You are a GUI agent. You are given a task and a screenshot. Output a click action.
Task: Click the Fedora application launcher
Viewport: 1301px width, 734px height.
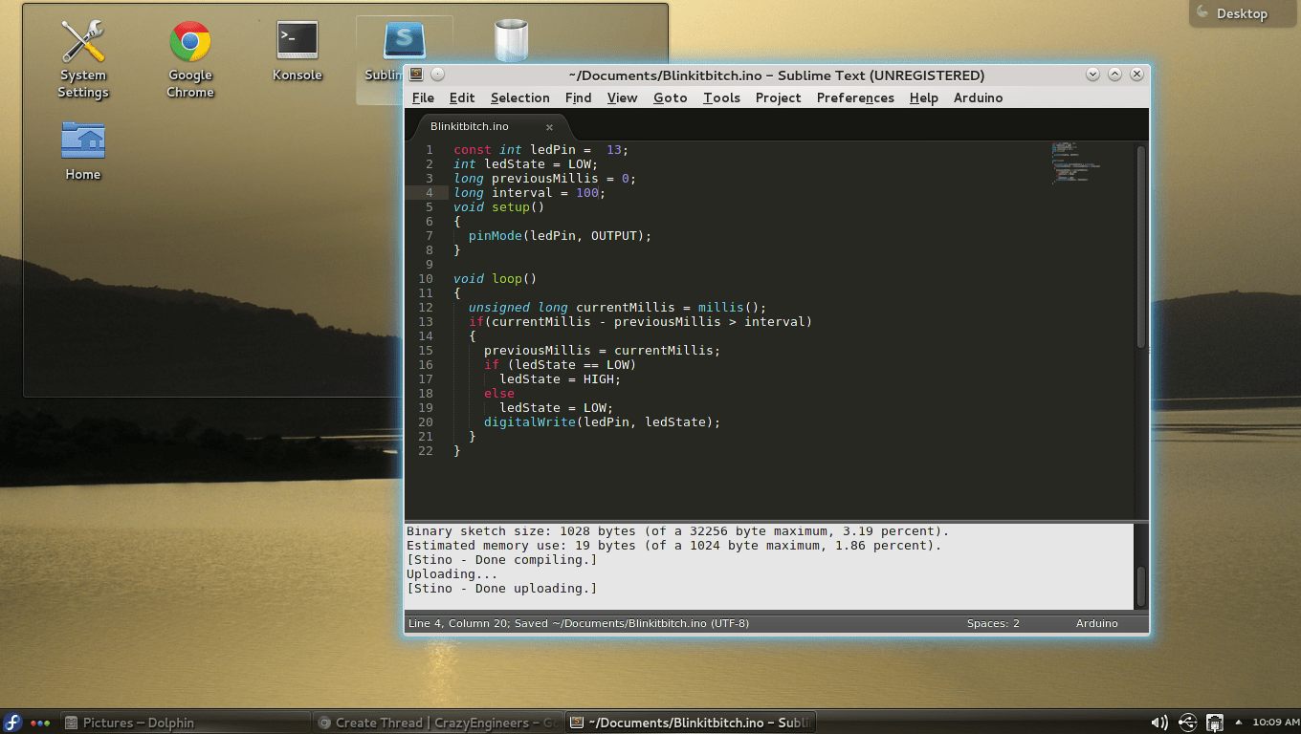13,723
